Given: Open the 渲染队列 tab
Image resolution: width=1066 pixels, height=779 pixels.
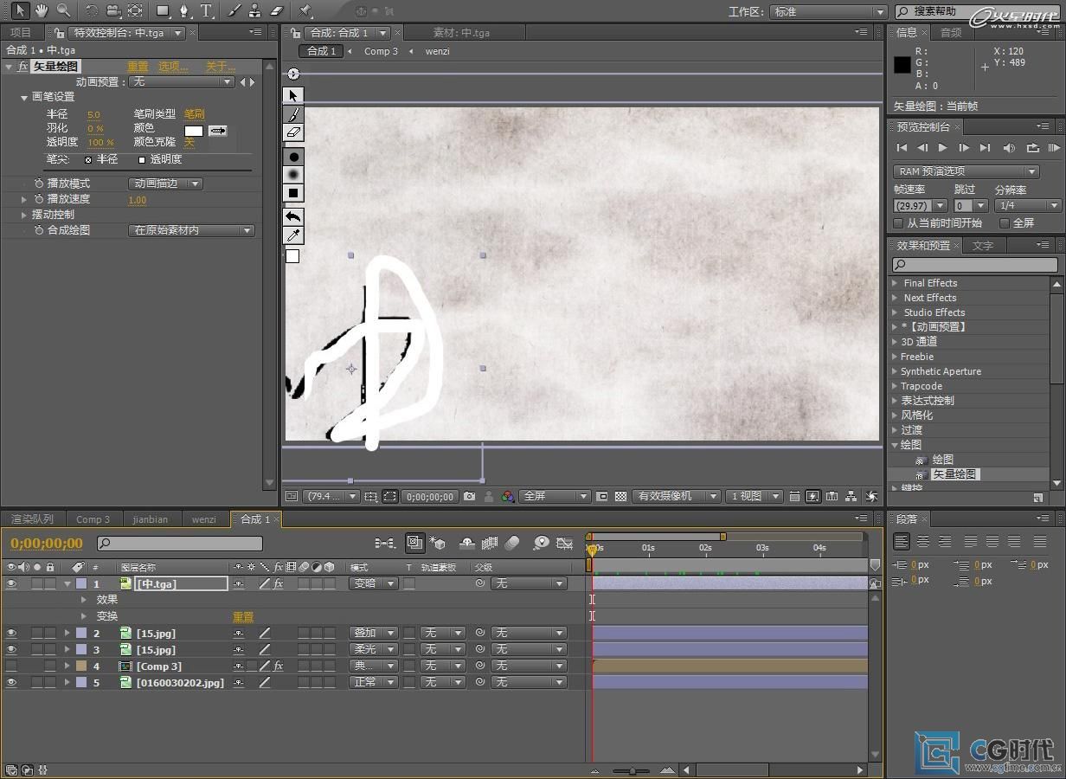Looking at the screenshot, I should pos(32,519).
